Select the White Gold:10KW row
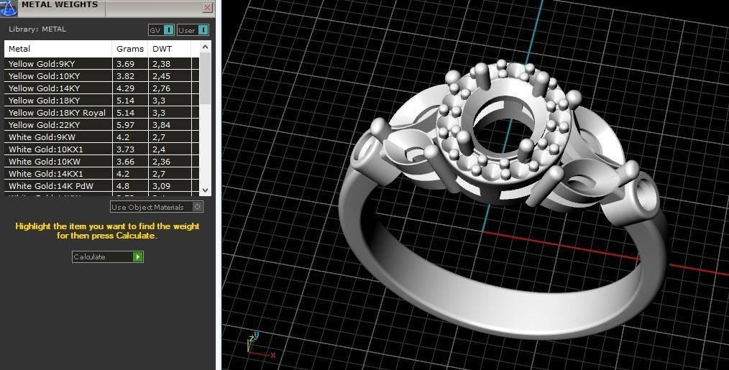 [x=102, y=162]
